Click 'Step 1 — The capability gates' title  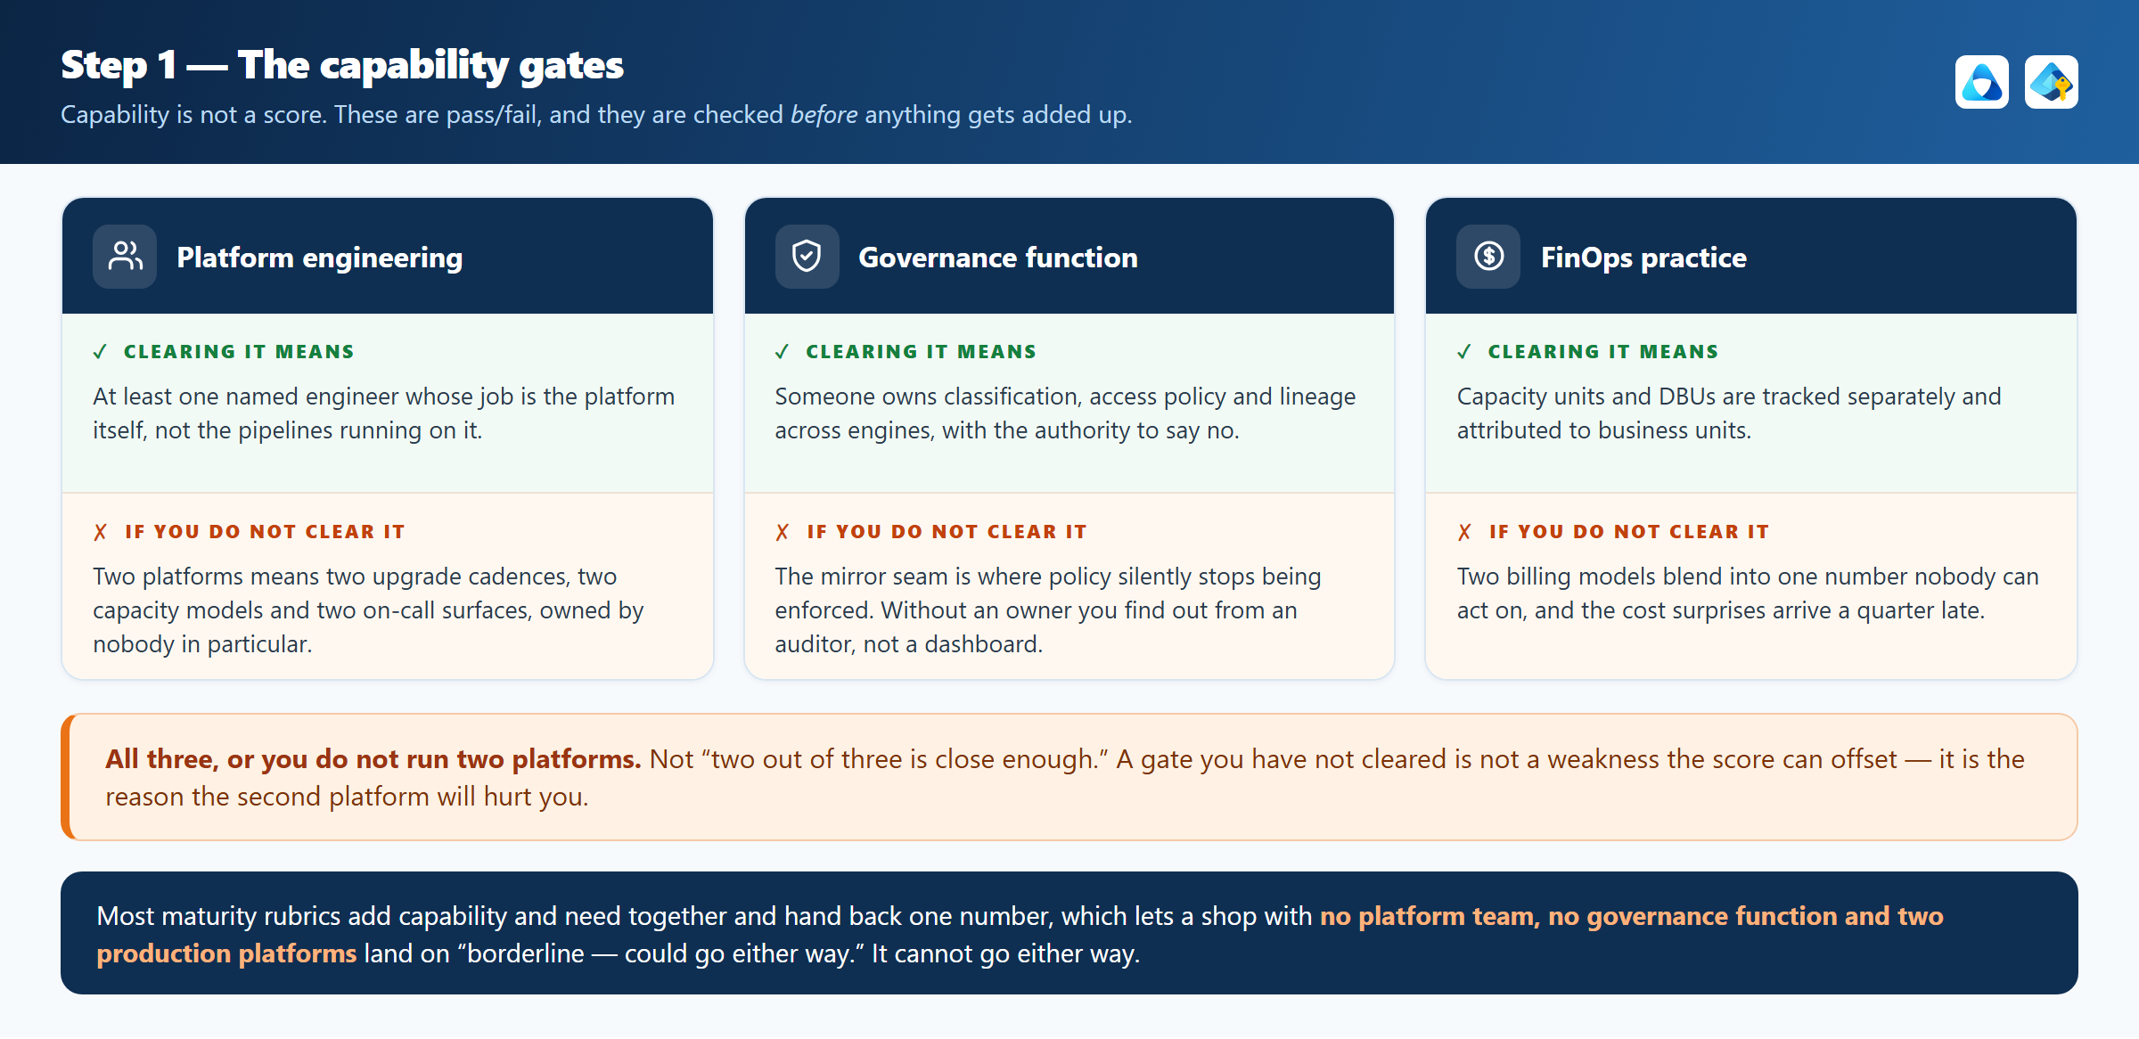click(342, 65)
